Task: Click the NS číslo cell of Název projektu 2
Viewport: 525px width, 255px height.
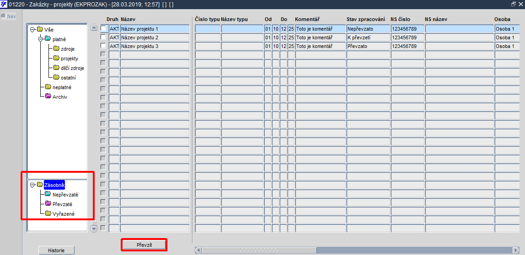Action: (407, 37)
